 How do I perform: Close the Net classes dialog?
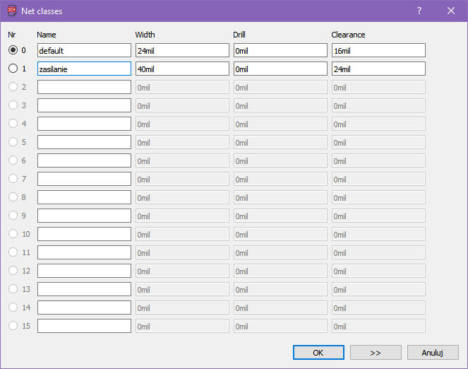[x=451, y=11]
